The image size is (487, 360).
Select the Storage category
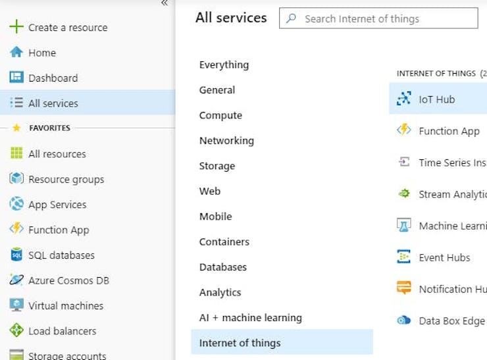217,166
